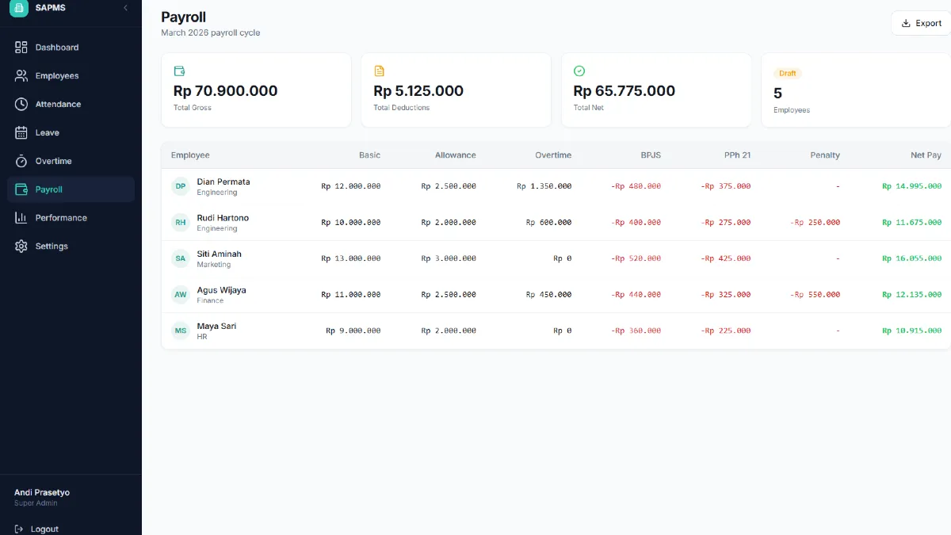This screenshot has height=535, width=951.
Task: Click the Settings gear icon
Action: tap(21, 246)
